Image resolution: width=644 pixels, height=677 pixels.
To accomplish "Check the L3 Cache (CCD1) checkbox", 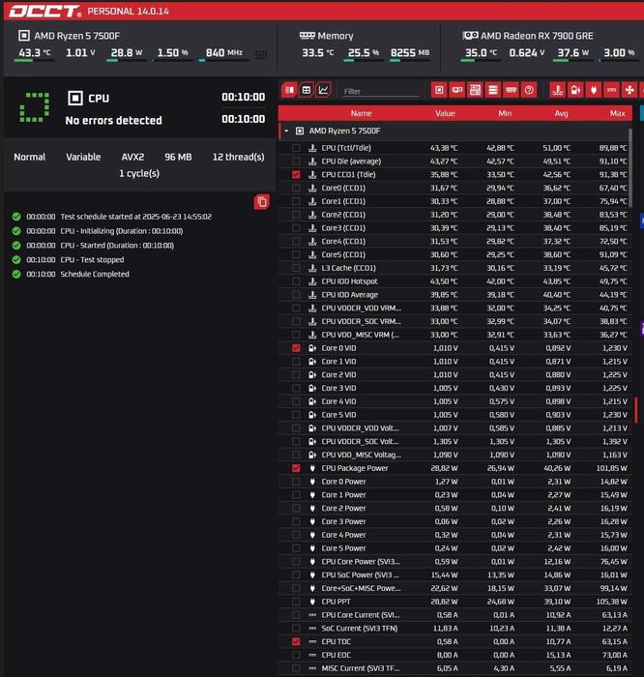I will point(296,268).
